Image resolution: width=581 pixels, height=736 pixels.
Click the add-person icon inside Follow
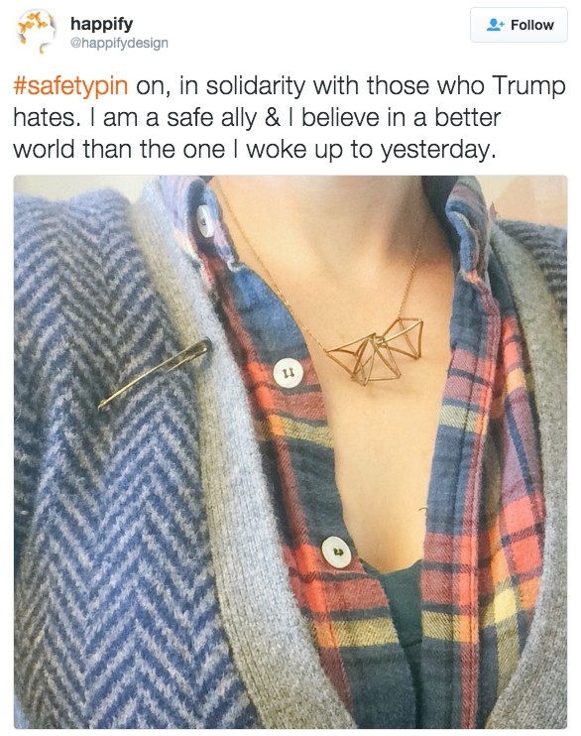coord(495,25)
